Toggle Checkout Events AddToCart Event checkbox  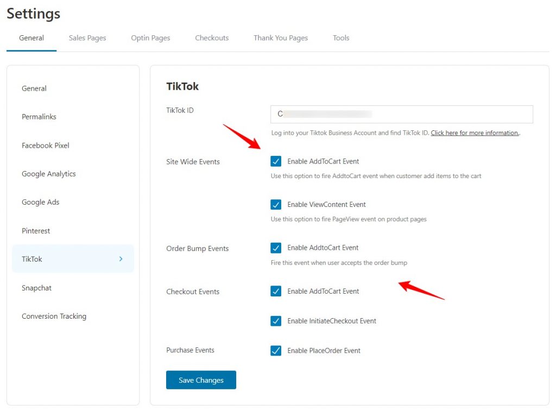coord(276,291)
